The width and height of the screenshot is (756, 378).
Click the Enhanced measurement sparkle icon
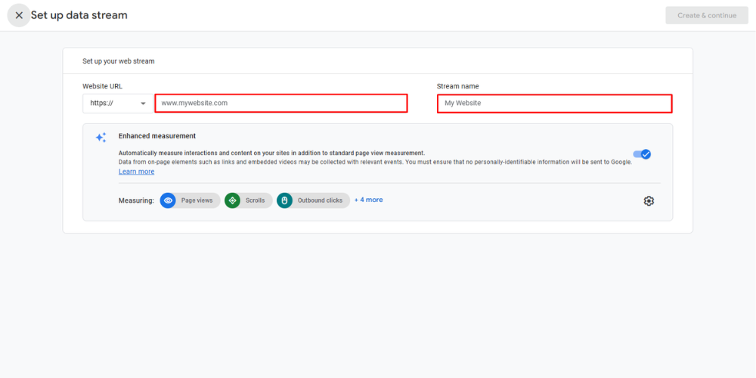point(101,138)
